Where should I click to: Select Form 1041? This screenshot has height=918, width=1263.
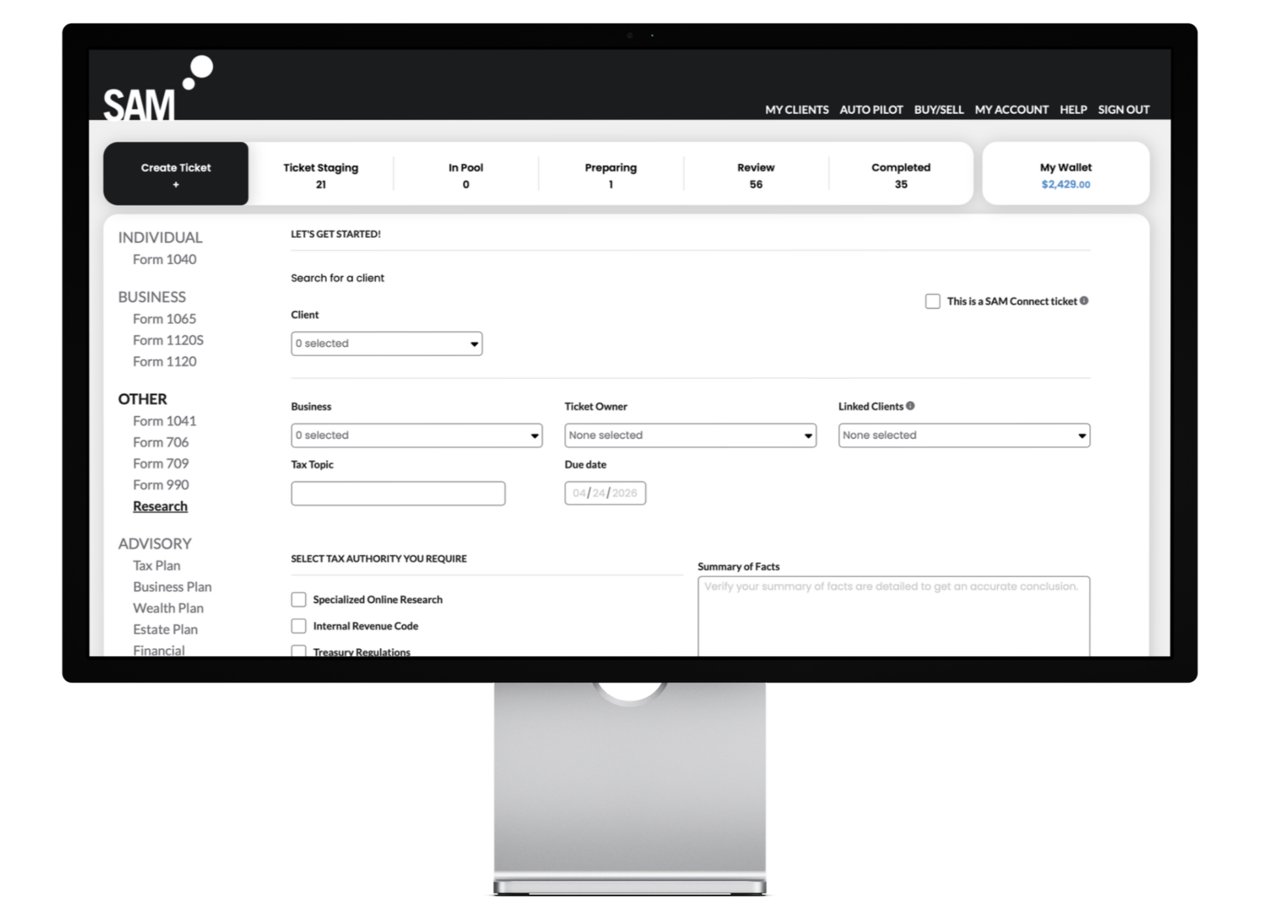tap(165, 421)
